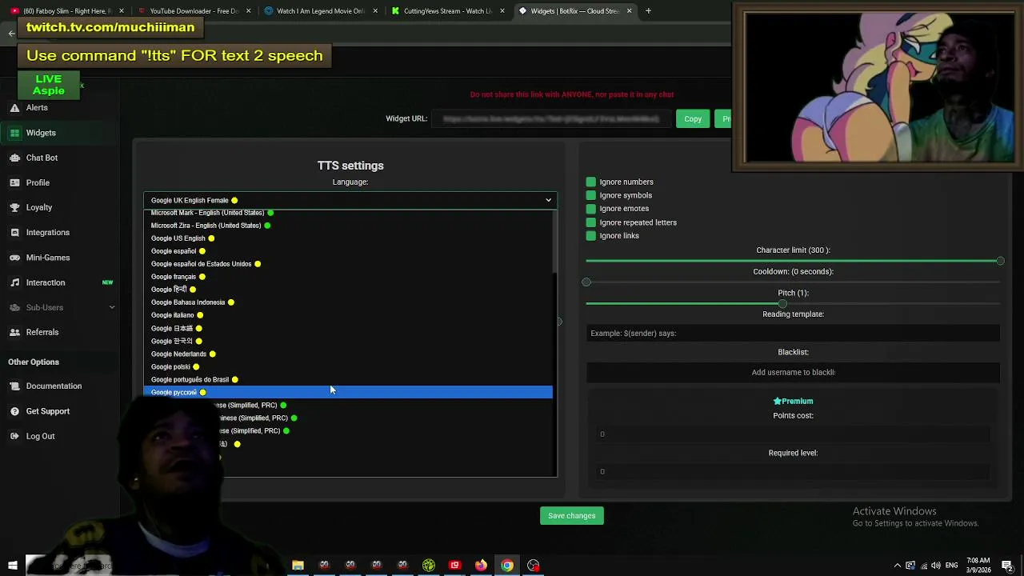Click the Sub-Users people icon
Viewport: 1024px width, 576px height.
coord(15,307)
